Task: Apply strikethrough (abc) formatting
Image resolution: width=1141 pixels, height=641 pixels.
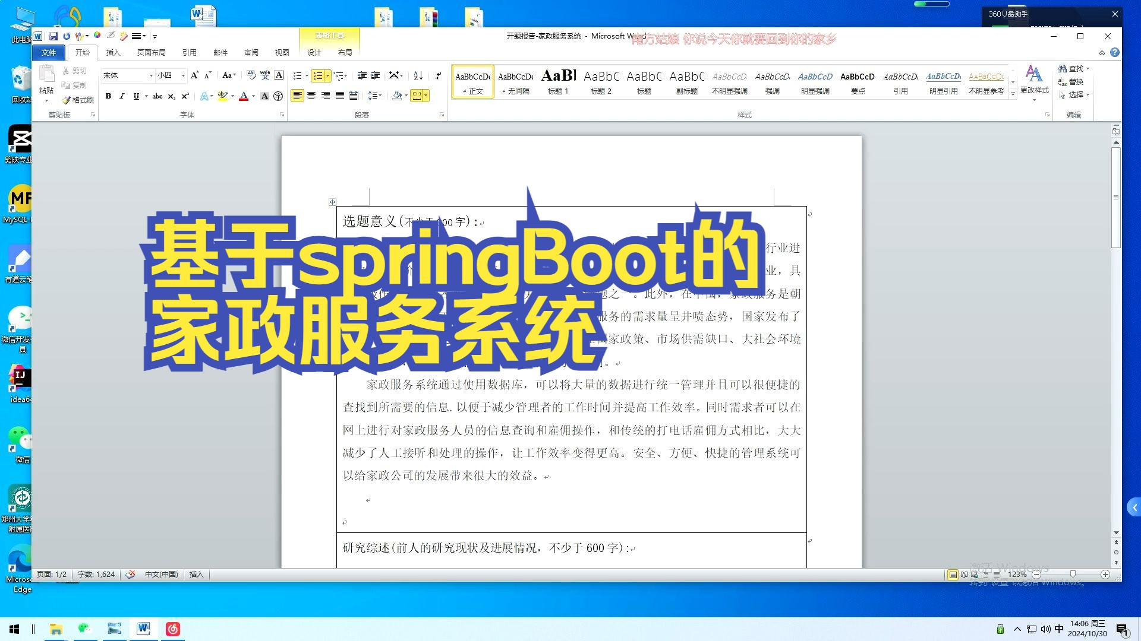Action: 157,96
